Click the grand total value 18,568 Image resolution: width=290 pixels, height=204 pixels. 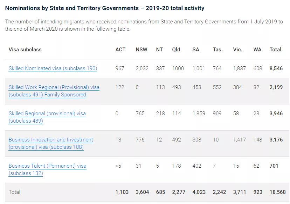(x=277, y=192)
